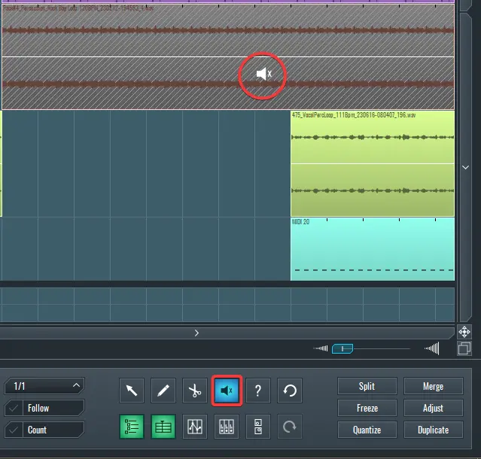Select the muted hatched percussion loop clip
Viewport: 481px width, 459px height.
(x=228, y=56)
